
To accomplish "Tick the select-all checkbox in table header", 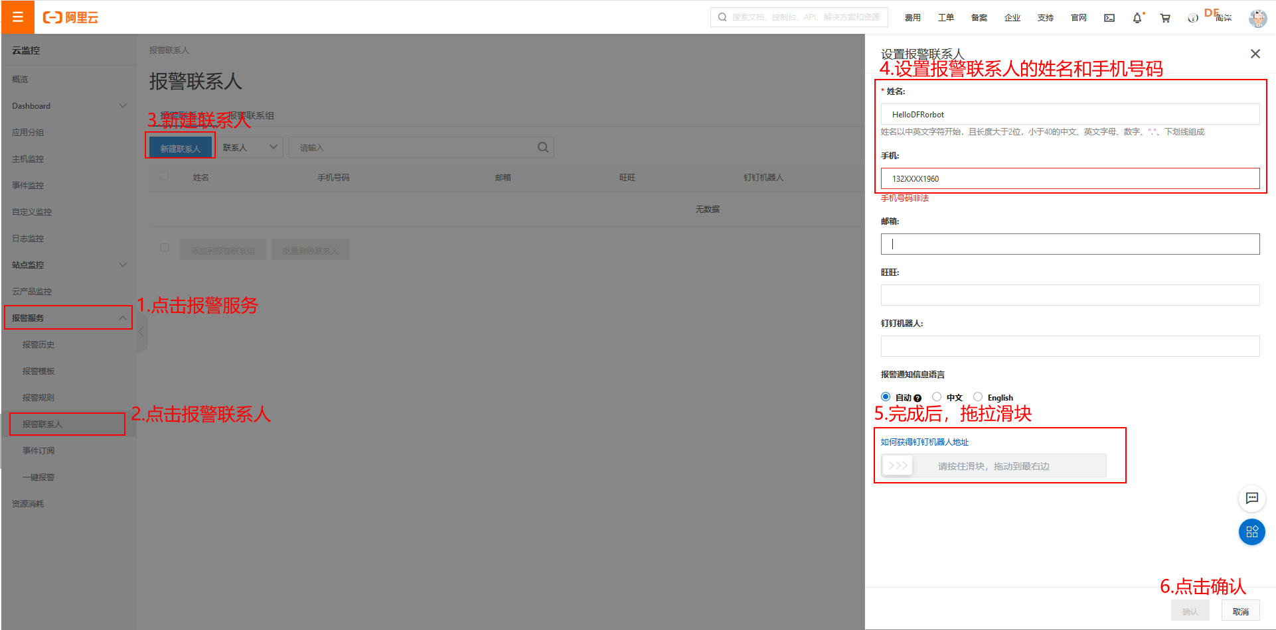I will [164, 176].
